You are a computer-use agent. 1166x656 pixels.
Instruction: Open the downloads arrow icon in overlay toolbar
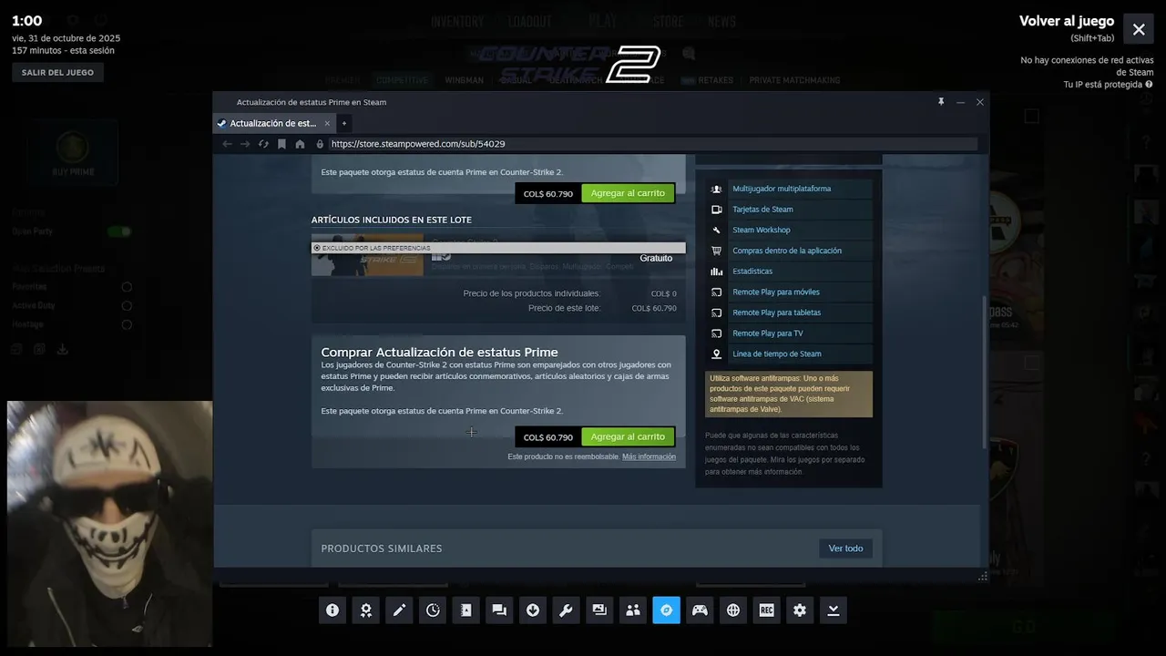(533, 610)
